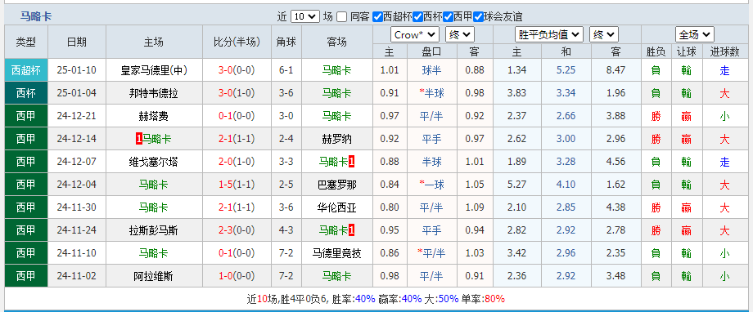Click the 0-1(0-0) score versus 马德里竞技
Image resolution: width=753 pixels, height=312 pixels.
(237, 253)
